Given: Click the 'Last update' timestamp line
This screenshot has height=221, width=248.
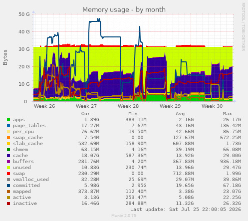Looking at the screenshot, I should (186, 210).
